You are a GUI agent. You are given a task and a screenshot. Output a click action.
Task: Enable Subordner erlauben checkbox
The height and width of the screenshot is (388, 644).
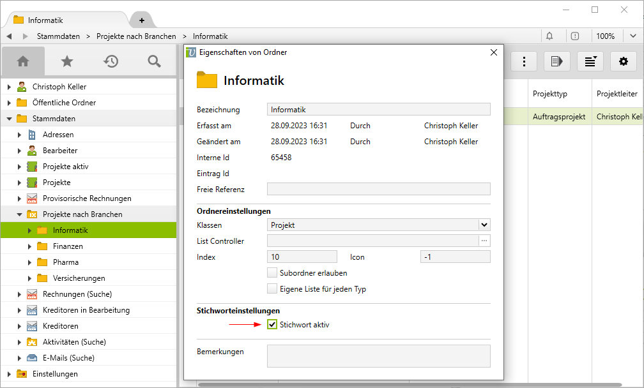272,272
